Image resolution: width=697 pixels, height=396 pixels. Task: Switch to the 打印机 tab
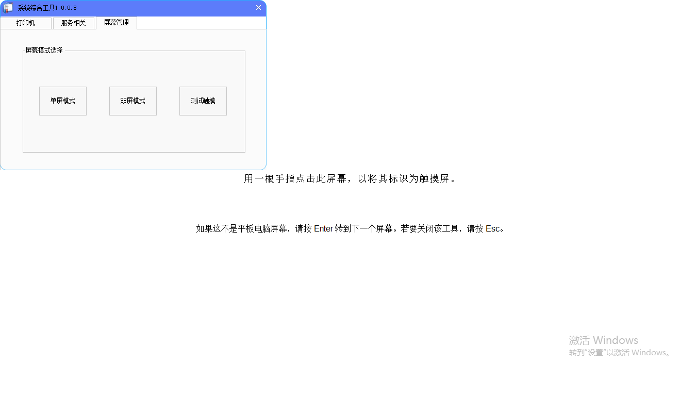point(26,23)
